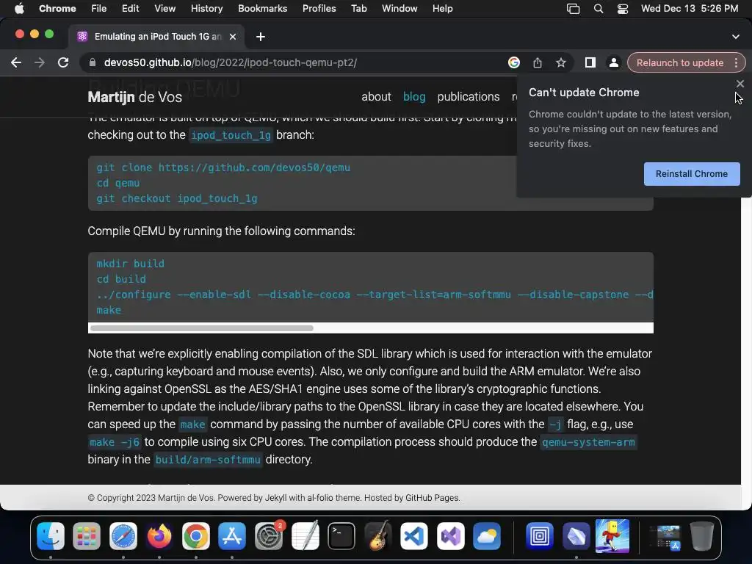Bookmark this page with star icon
Viewport: 752px width, 564px height.
560,62
